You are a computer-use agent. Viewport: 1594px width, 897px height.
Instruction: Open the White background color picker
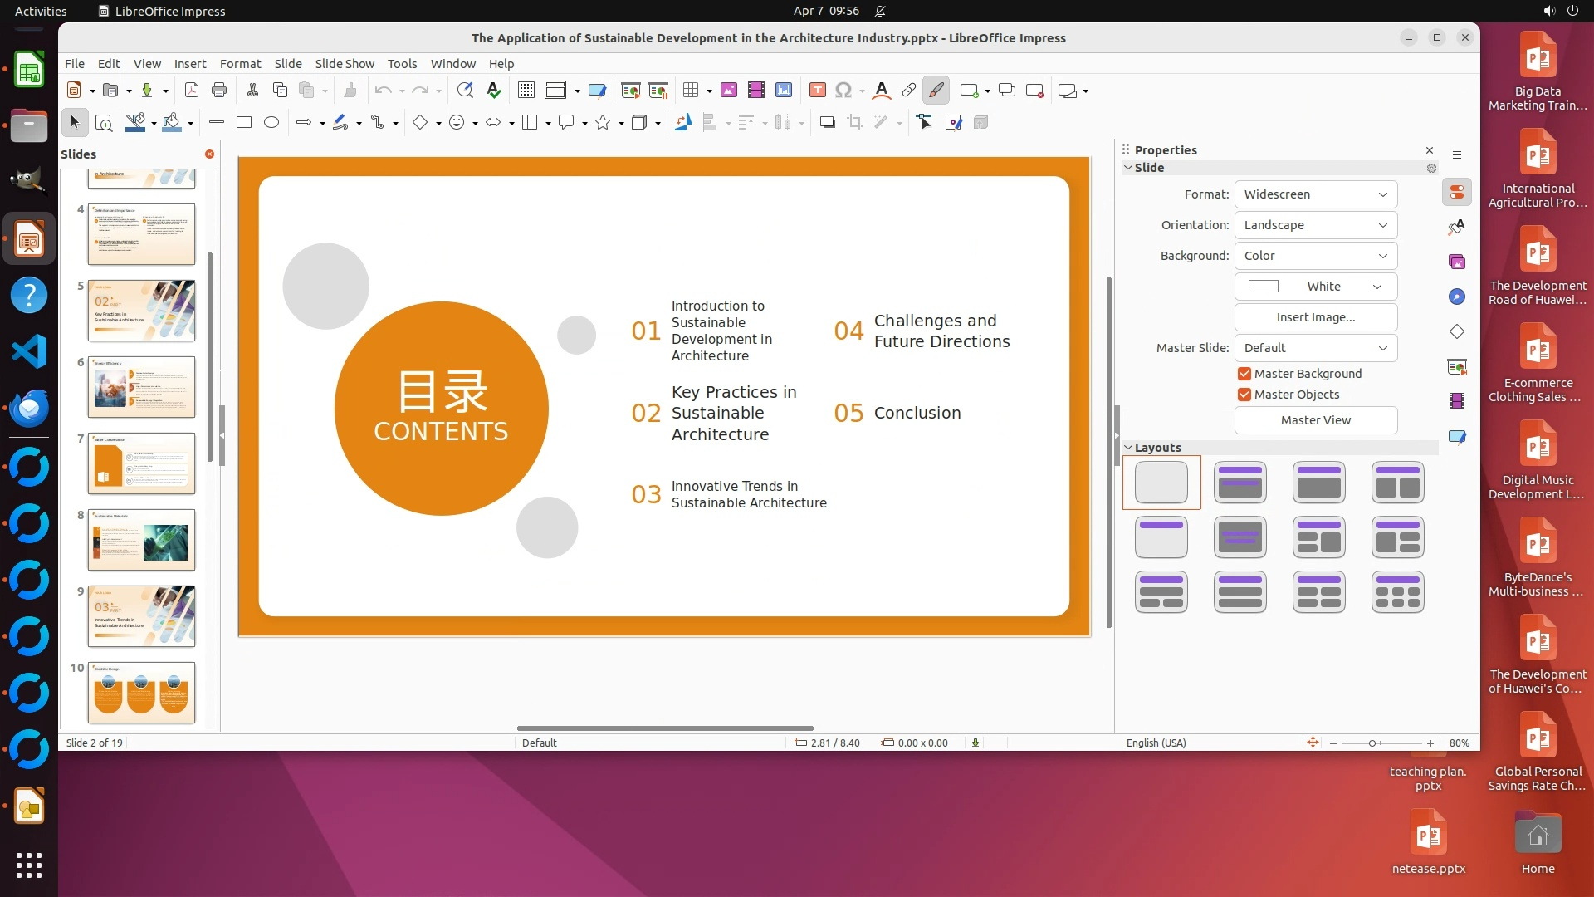coord(1315,287)
